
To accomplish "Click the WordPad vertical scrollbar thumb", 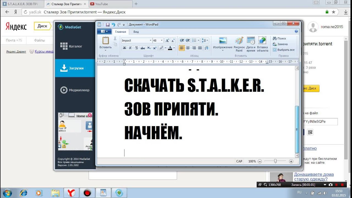I will click(x=297, y=129).
